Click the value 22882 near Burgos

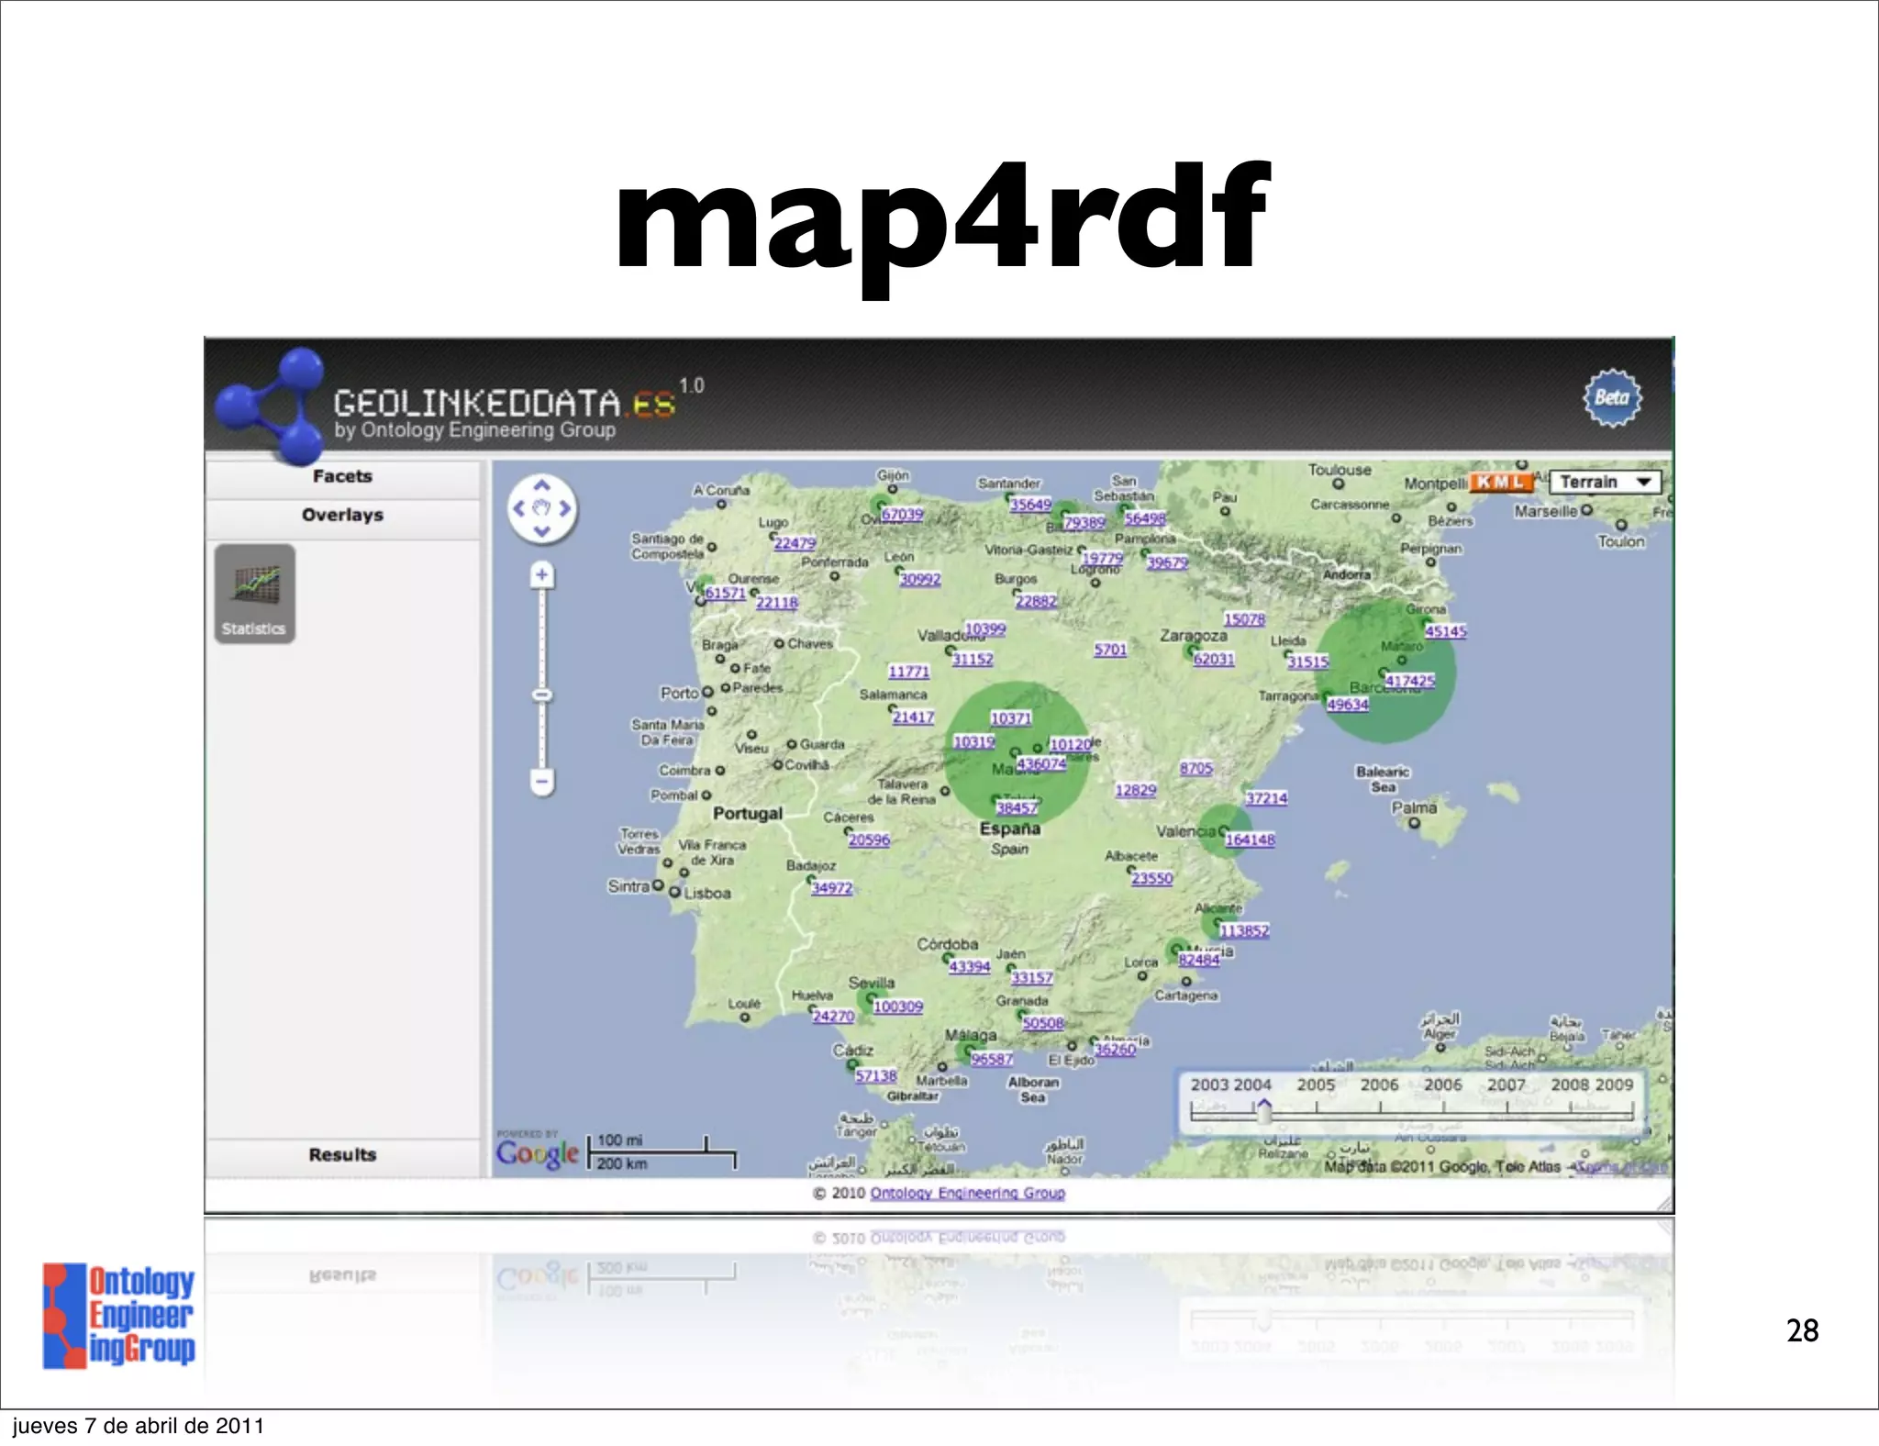pyautogui.click(x=1037, y=601)
